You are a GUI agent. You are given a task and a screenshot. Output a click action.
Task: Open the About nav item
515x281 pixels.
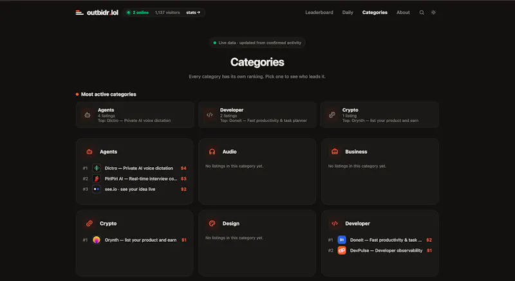click(403, 12)
